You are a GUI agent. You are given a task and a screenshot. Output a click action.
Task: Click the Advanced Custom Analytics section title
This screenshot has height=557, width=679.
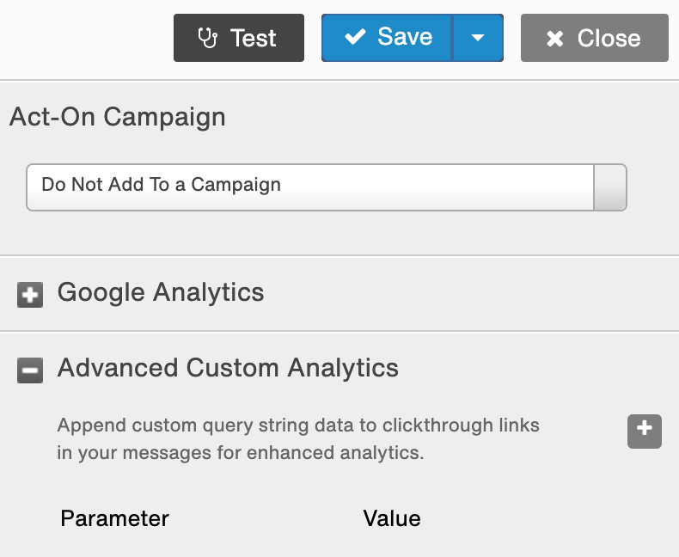click(228, 368)
